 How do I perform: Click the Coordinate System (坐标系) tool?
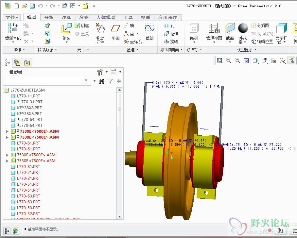(x=132, y=42)
